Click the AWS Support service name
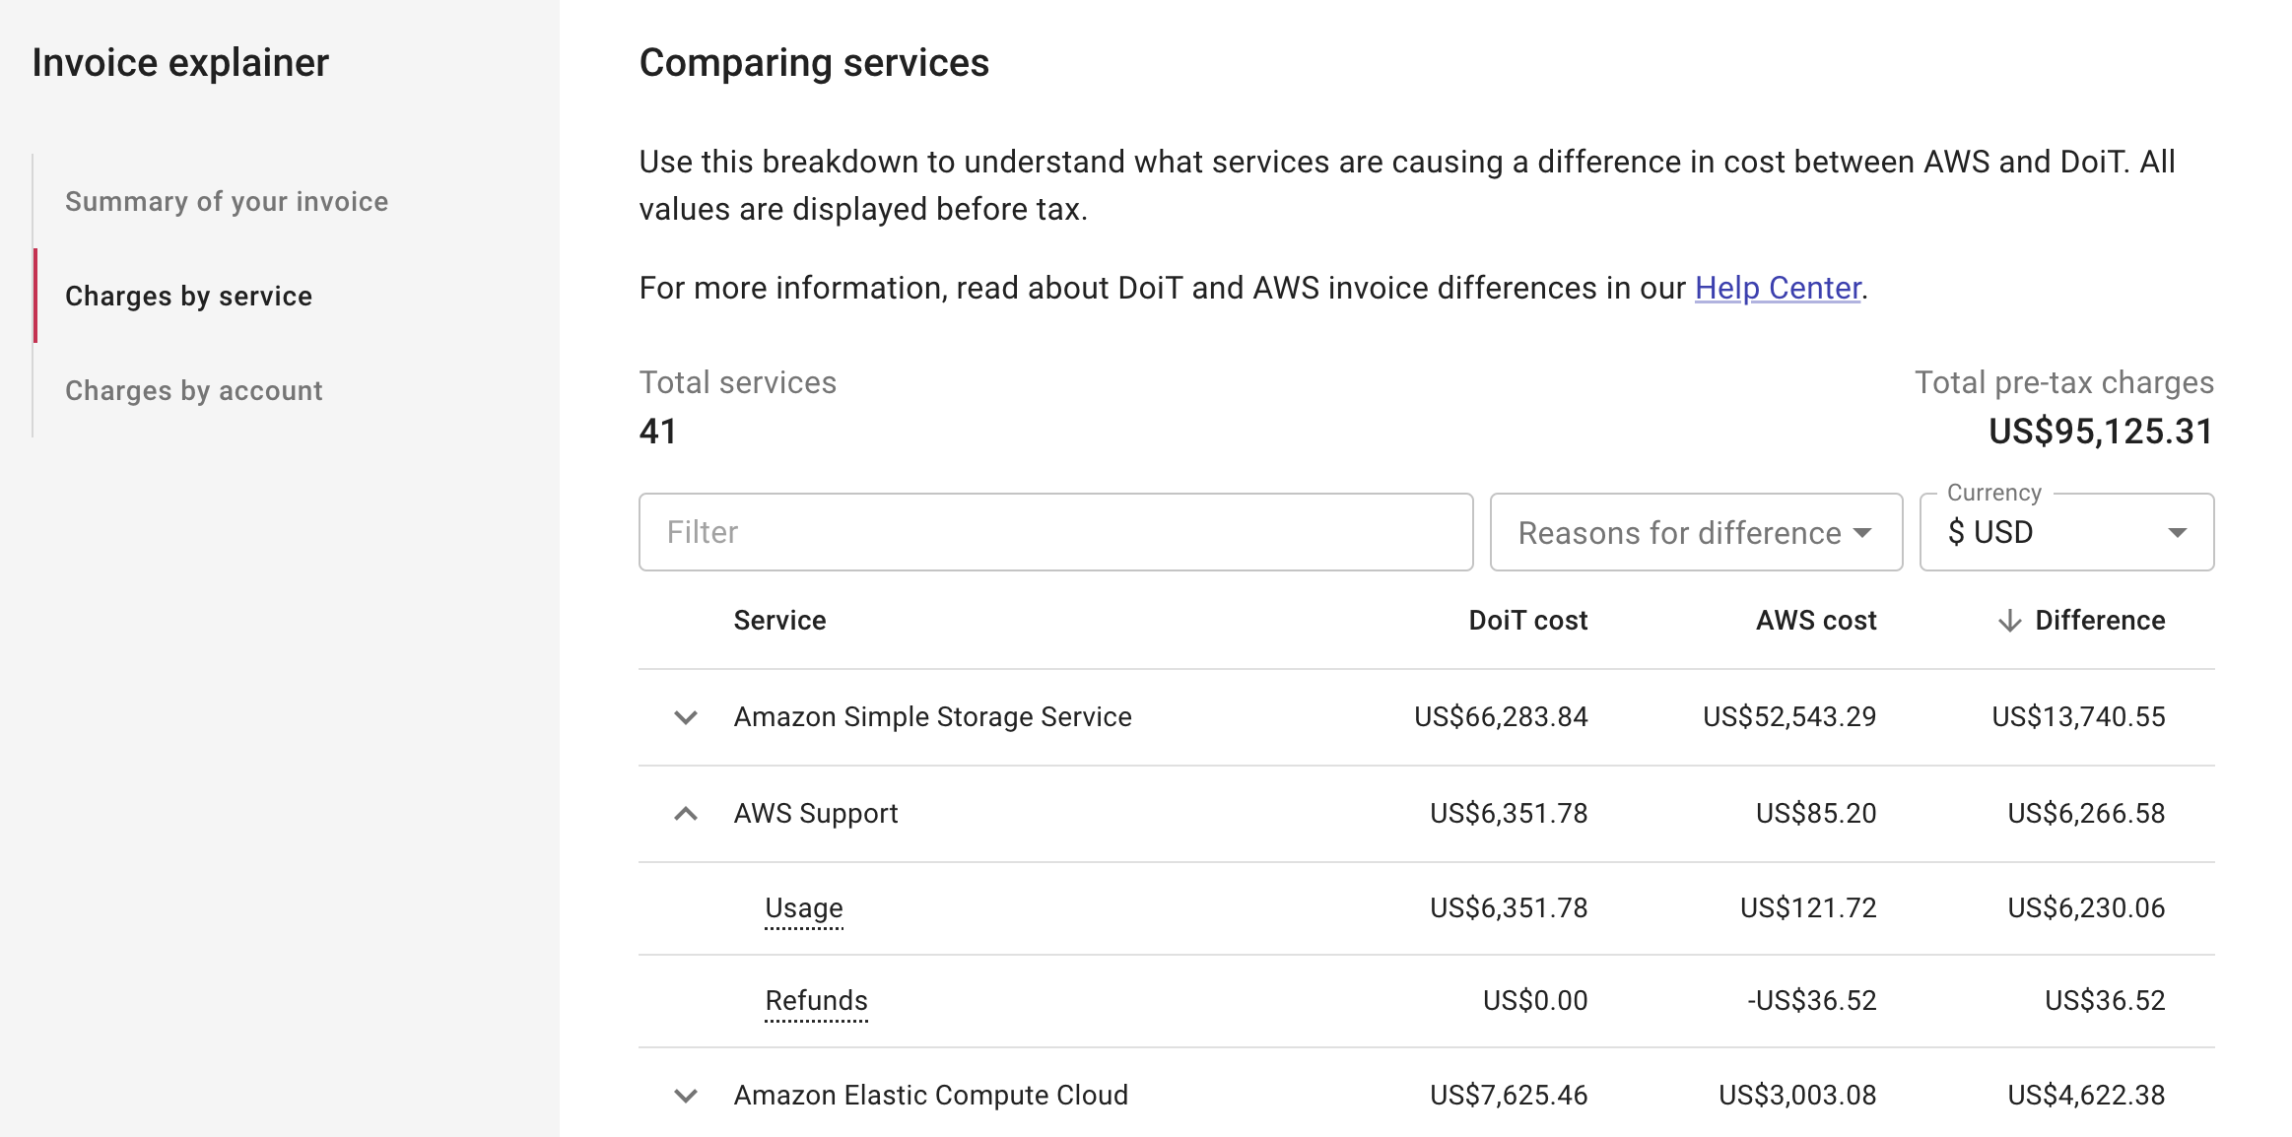2292x1137 pixels. tap(815, 814)
